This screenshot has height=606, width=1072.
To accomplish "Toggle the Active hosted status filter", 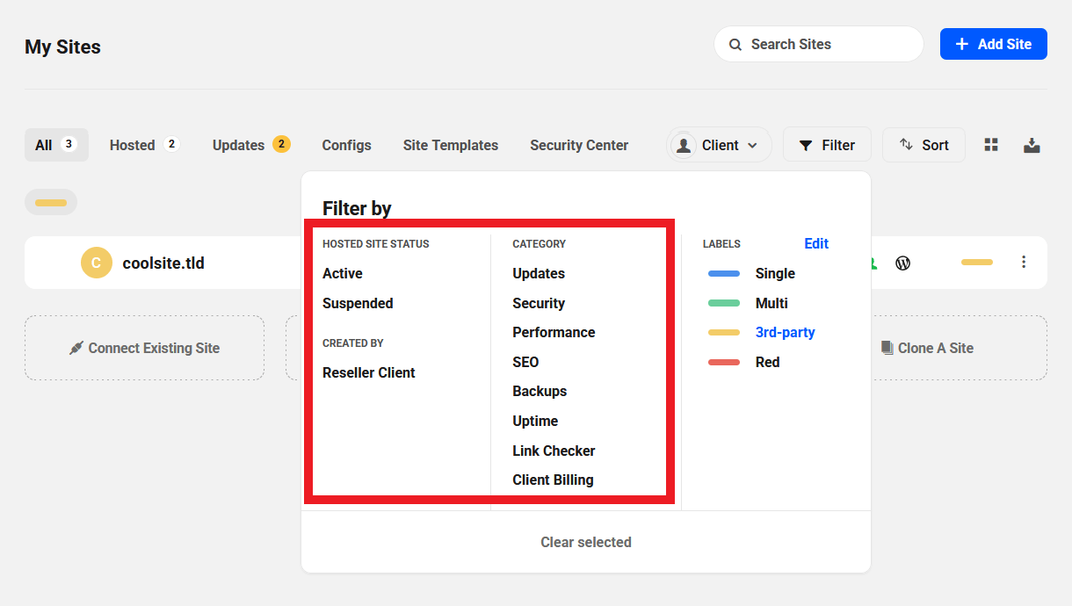I will pos(343,273).
